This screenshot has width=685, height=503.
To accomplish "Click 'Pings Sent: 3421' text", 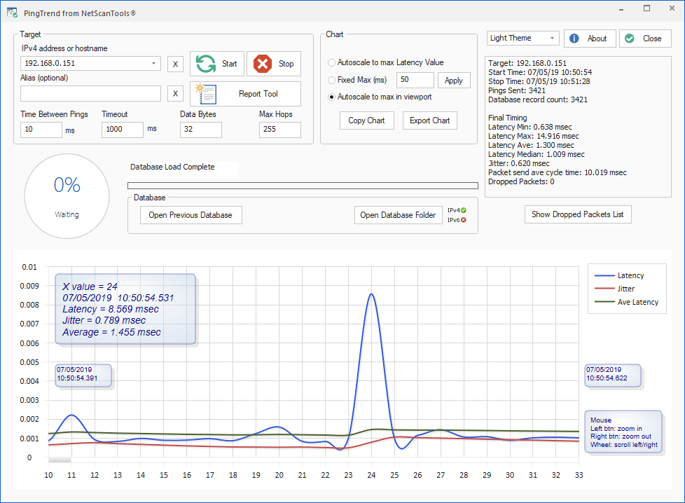I will pos(517,90).
